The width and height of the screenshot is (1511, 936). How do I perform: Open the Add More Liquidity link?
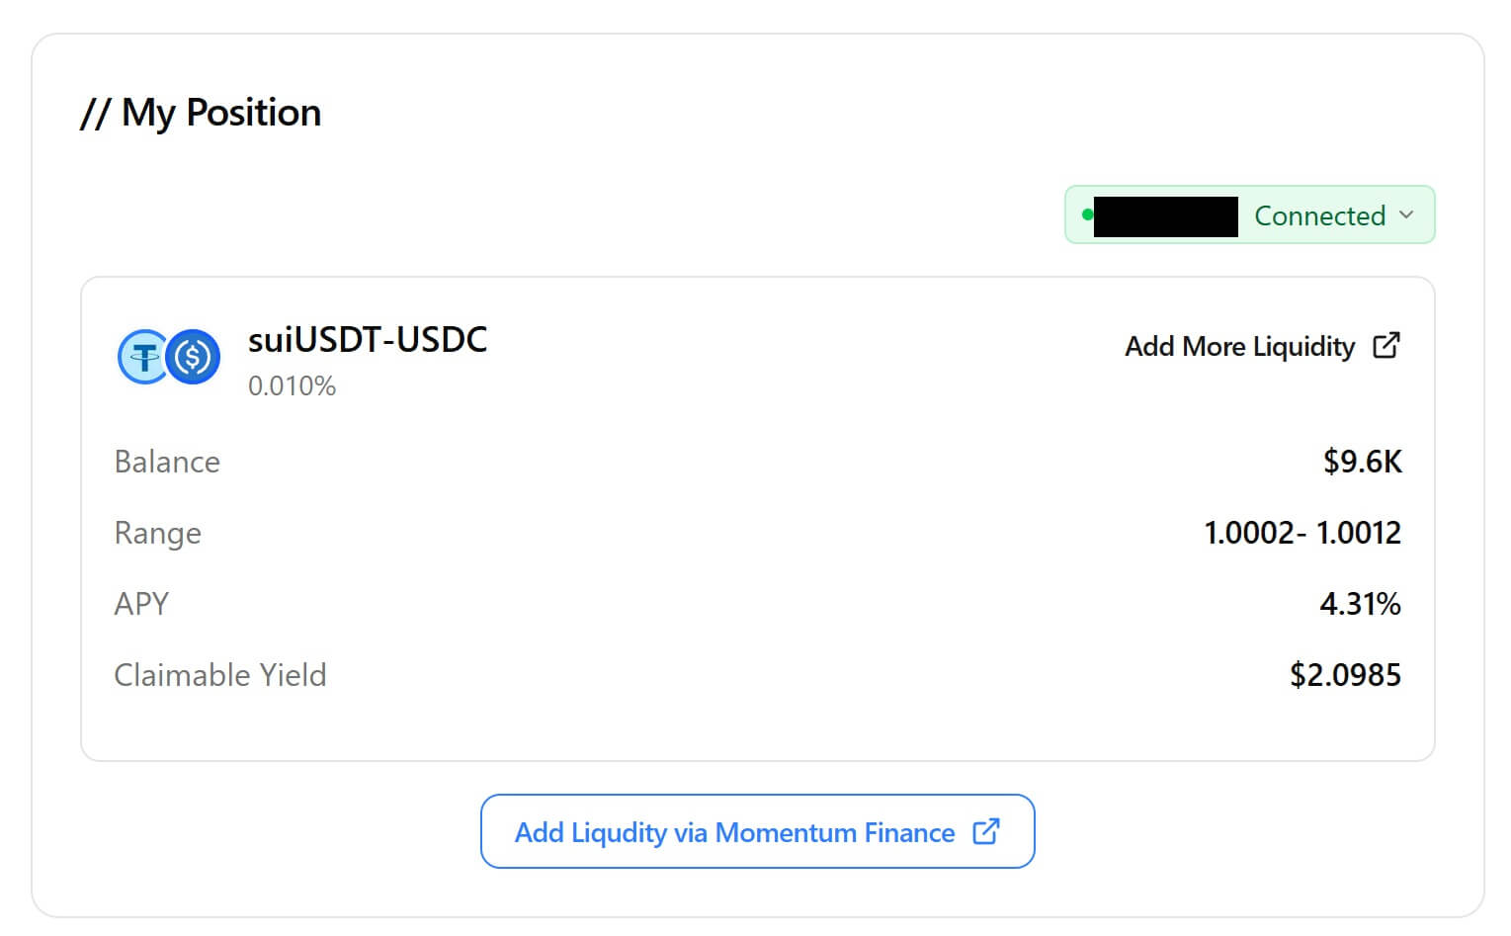[x=1239, y=347]
